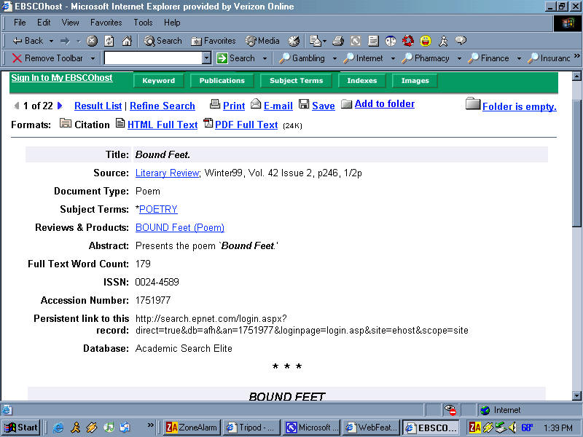The width and height of the screenshot is (583, 437).
Task: Click the Internet search shortcut
Action: point(363,58)
